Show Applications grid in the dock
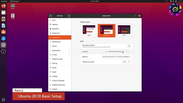Viewport: 183px width, 103px height. pos(3,100)
